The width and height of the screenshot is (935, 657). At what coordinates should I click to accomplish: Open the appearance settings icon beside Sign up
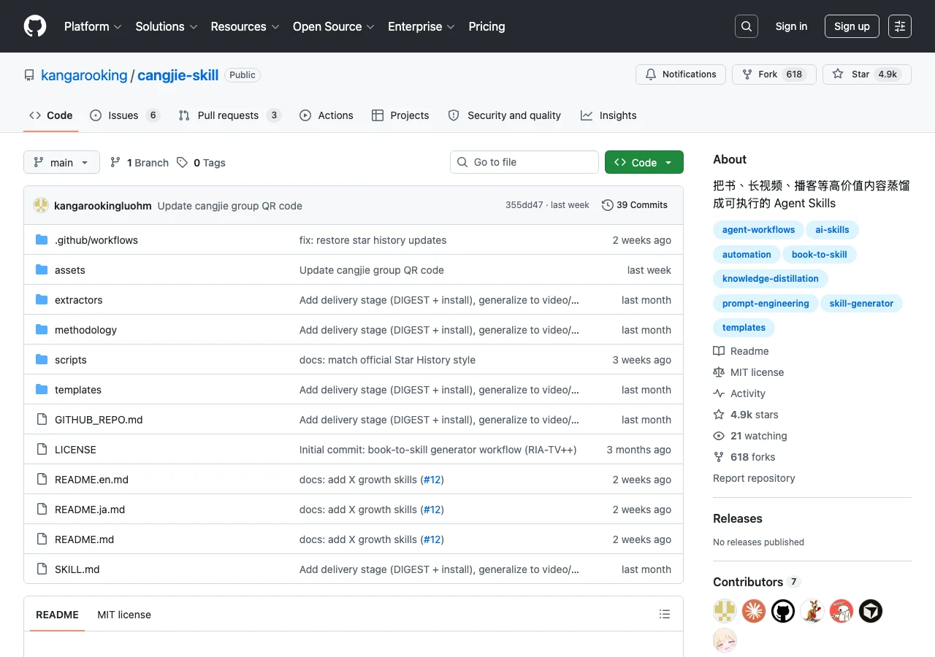tap(900, 26)
